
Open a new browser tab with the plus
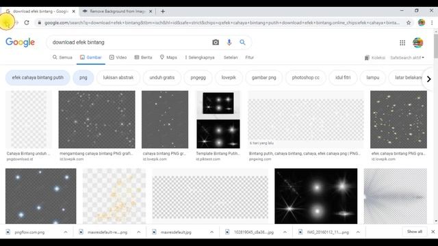point(163,12)
